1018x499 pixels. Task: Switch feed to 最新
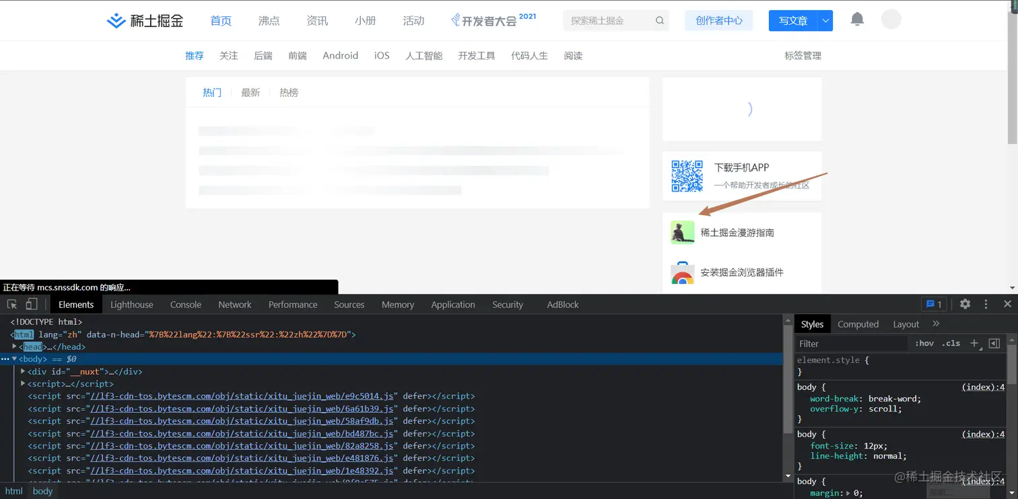(250, 93)
